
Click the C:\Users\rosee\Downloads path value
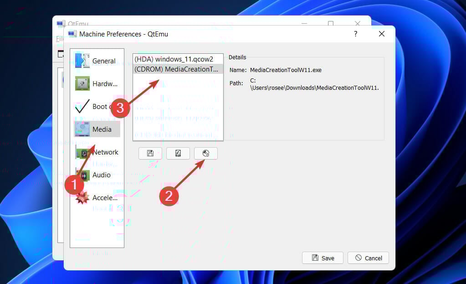click(x=314, y=84)
